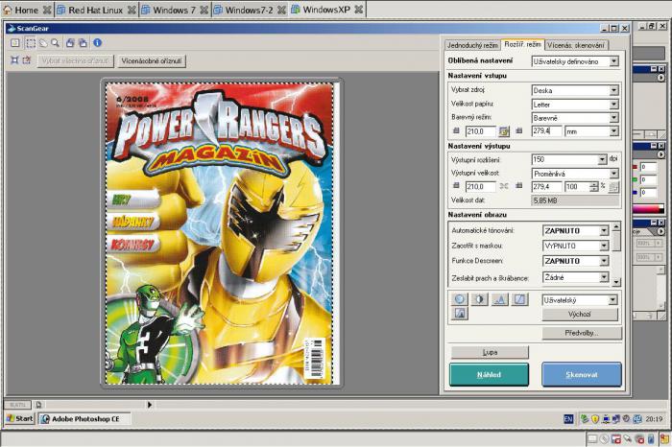The image size is (672, 447).
Task: Switch to Jednoduchý režim tab
Action: [x=472, y=45]
